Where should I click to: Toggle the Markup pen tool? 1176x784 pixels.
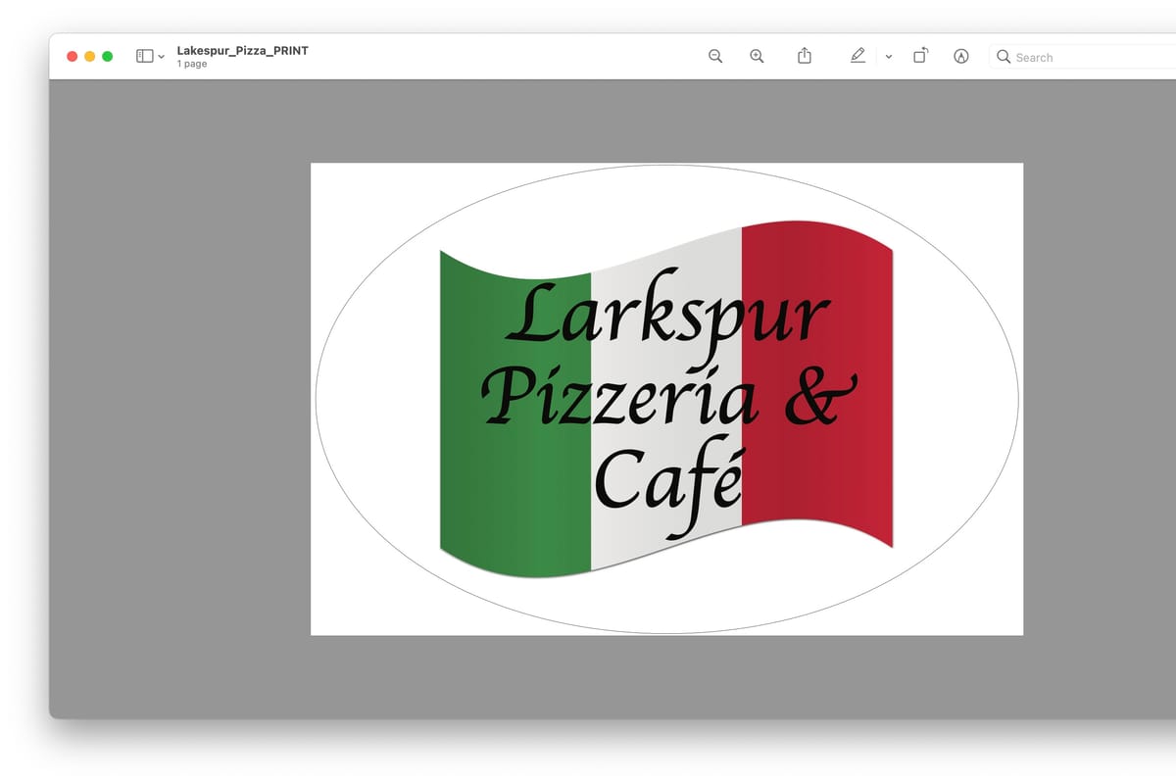coord(858,56)
